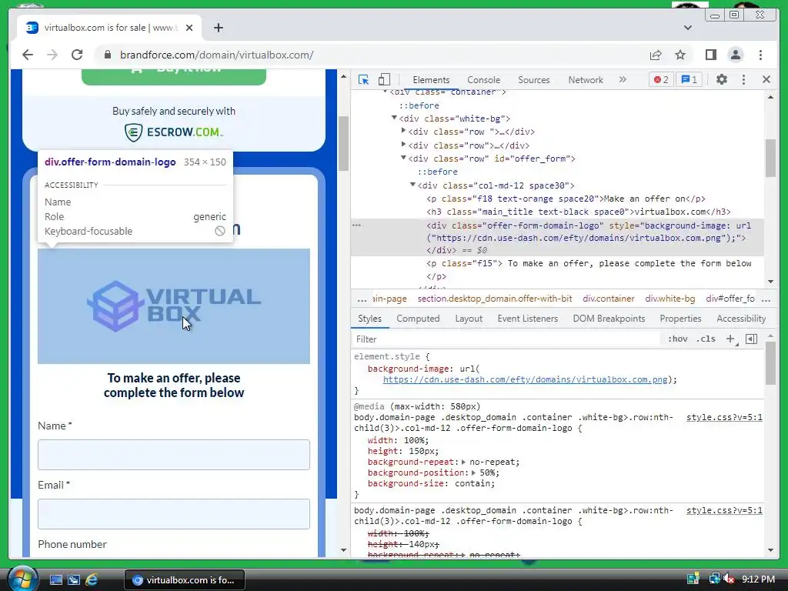
Task: Open virtualbox.com.png link in styles
Action: 525,380
